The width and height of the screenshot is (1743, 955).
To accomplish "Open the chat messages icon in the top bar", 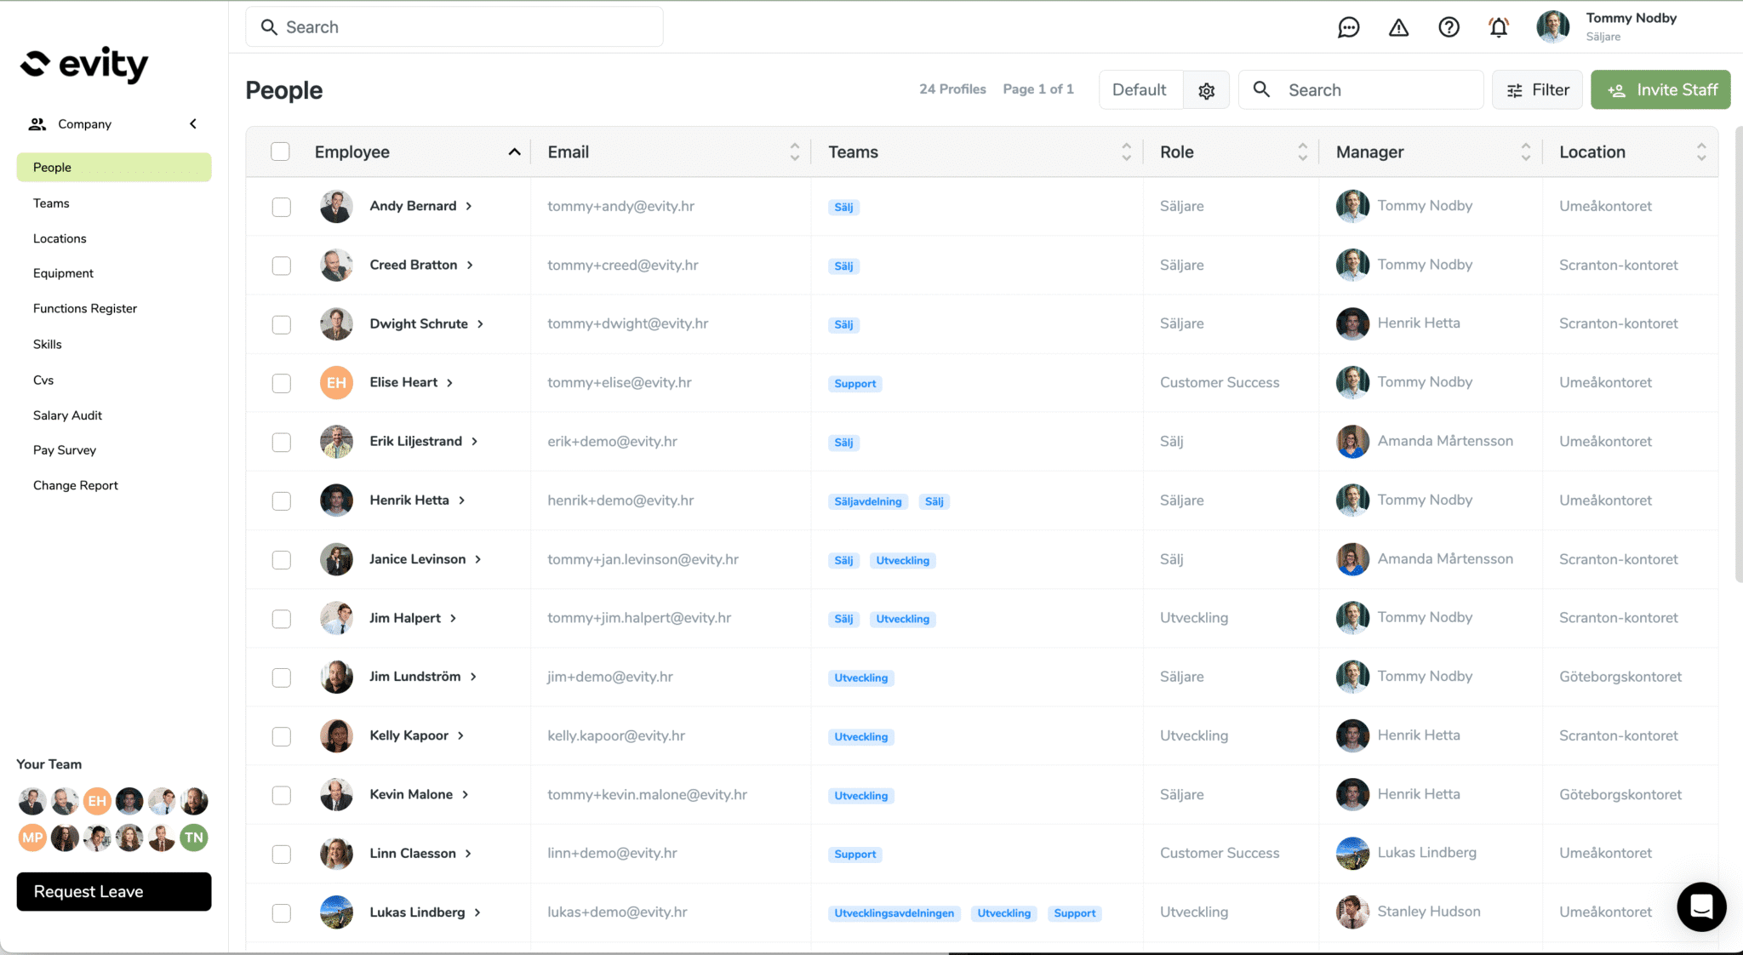I will [1348, 27].
